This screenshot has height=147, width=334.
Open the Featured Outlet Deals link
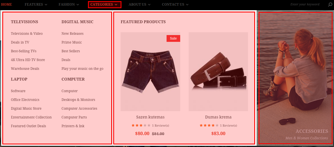point(29,126)
